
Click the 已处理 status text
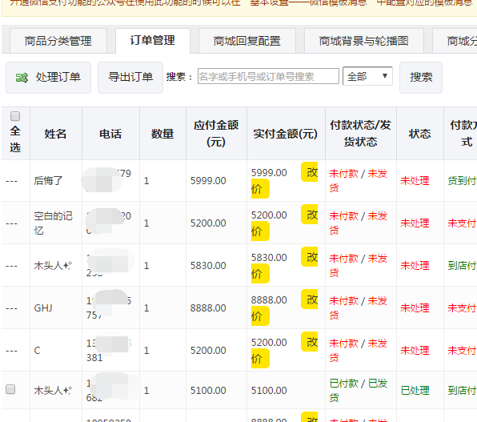pyautogui.click(x=415, y=390)
